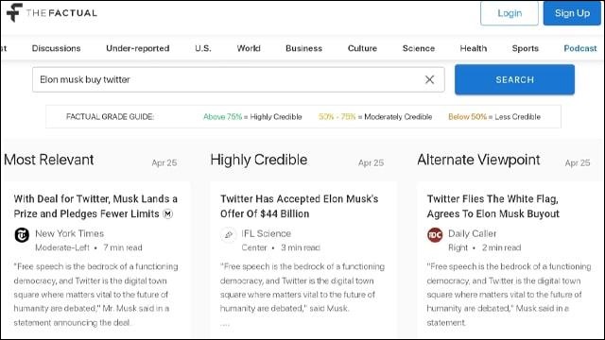Viewport: 605px width, 340px height.
Task: Click '7 min read' text
Action: point(123,247)
